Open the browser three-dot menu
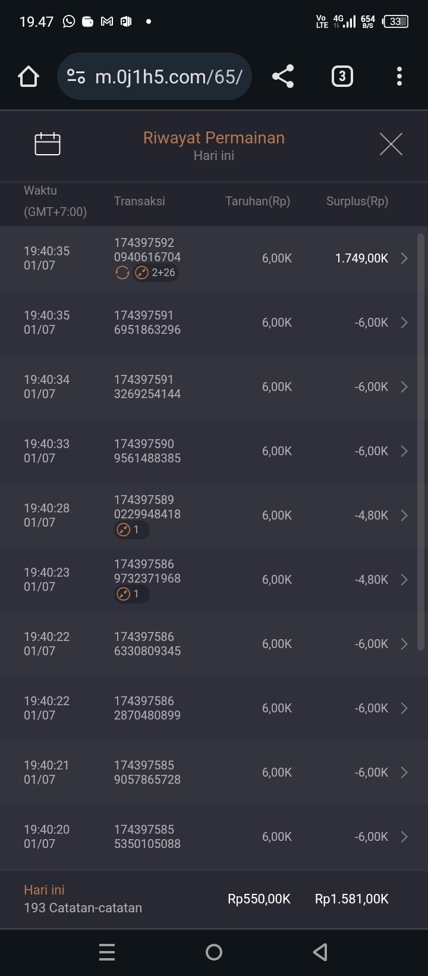This screenshot has height=976, width=428. (399, 76)
